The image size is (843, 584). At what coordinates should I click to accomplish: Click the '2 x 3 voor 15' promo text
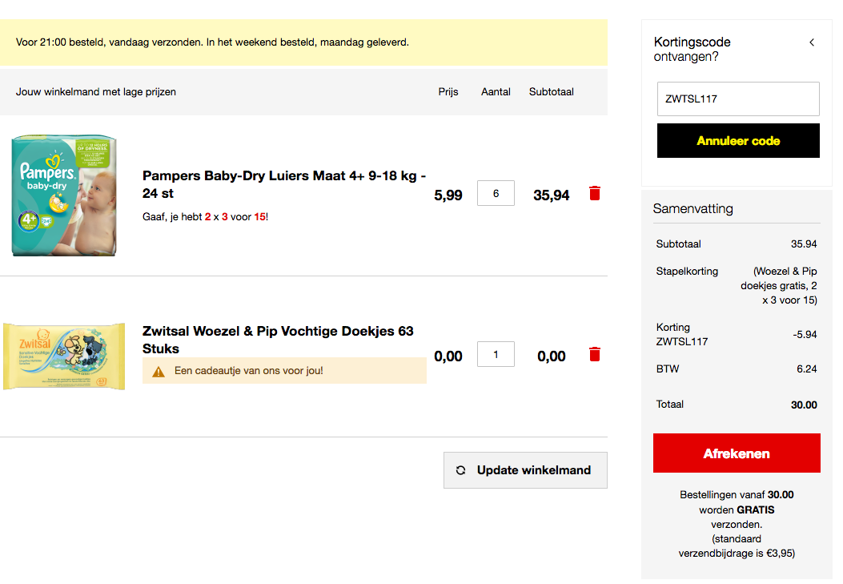235,217
